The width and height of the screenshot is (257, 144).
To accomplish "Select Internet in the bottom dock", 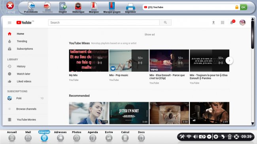I will [44, 136].
